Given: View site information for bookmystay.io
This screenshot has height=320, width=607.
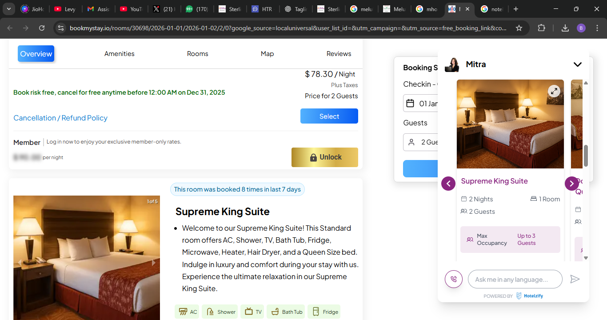Looking at the screenshot, I should tap(61, 28).
